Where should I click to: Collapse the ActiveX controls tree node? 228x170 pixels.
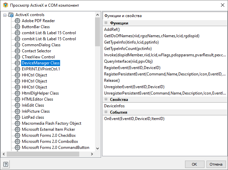click(5, 15)
